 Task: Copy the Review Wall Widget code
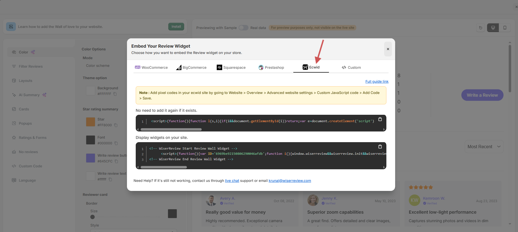[x=380, y=147]
